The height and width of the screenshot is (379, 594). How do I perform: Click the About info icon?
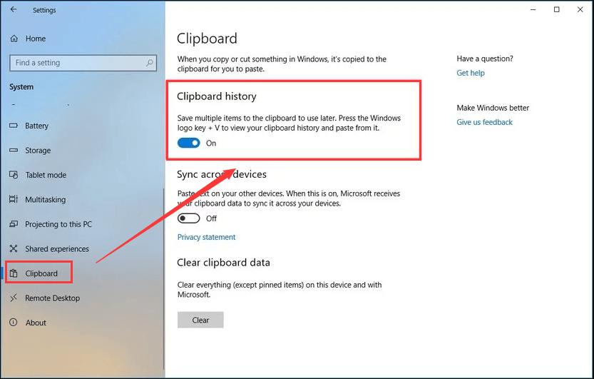pyautogui.click(x=14, y=323)
